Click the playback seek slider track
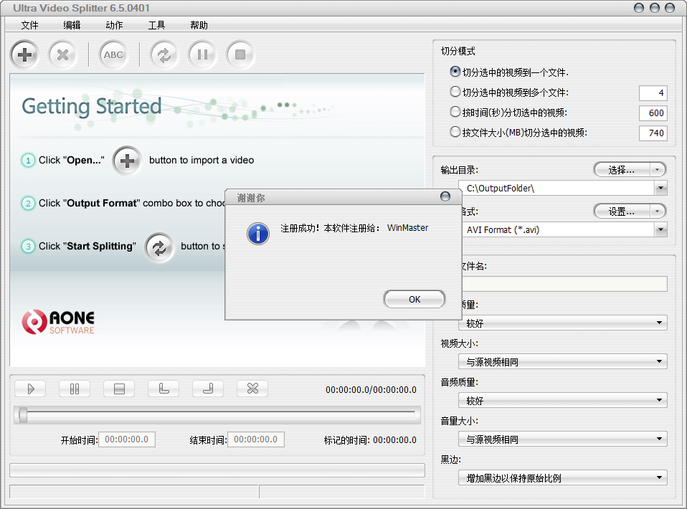 tap(217, 415)
